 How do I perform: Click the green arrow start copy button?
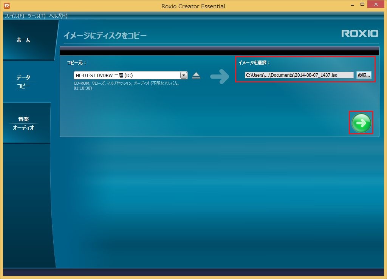361,123
